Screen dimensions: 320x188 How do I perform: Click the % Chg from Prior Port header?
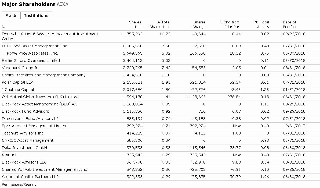pyautogui.click(x=230, y=24)
